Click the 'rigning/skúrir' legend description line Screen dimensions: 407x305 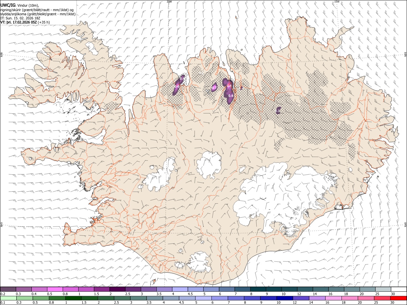tap(37, 10)
